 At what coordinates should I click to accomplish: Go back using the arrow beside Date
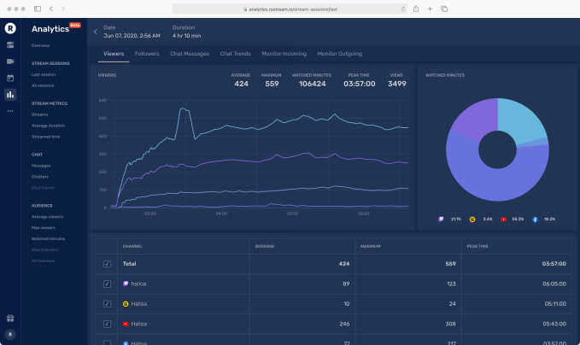pos(96,32)
